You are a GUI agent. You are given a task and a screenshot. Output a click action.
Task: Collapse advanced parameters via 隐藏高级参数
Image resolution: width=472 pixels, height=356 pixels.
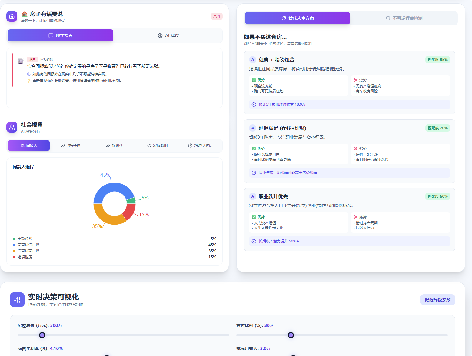(437, 300)
